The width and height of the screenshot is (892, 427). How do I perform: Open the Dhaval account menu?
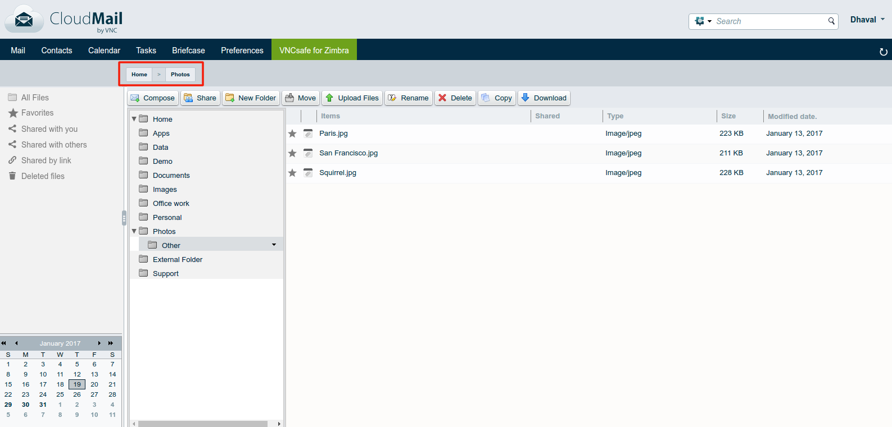coord(867,20)
